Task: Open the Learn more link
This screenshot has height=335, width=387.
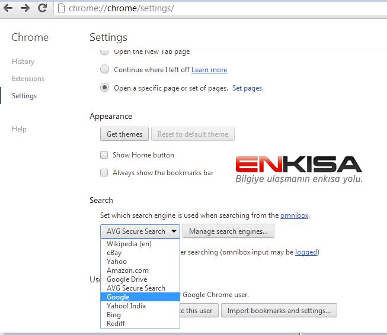Action: [x=209, y=70]
